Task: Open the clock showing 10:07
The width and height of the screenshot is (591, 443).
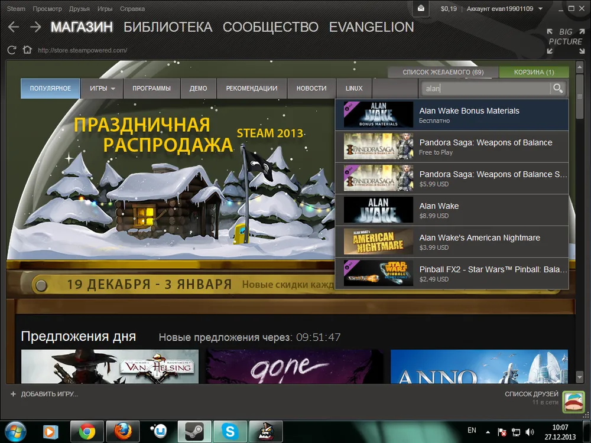Action: click(x=560, y=432)
